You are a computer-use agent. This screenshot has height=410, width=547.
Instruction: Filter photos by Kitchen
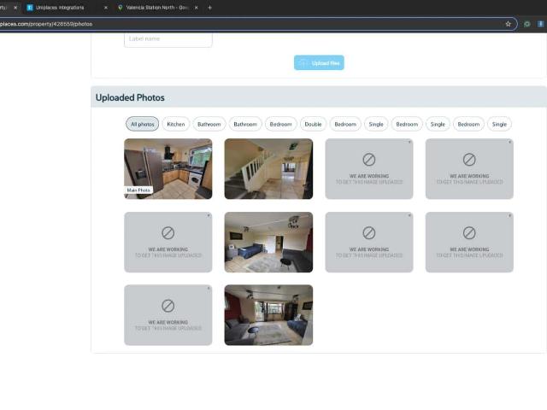pos(176,124)
